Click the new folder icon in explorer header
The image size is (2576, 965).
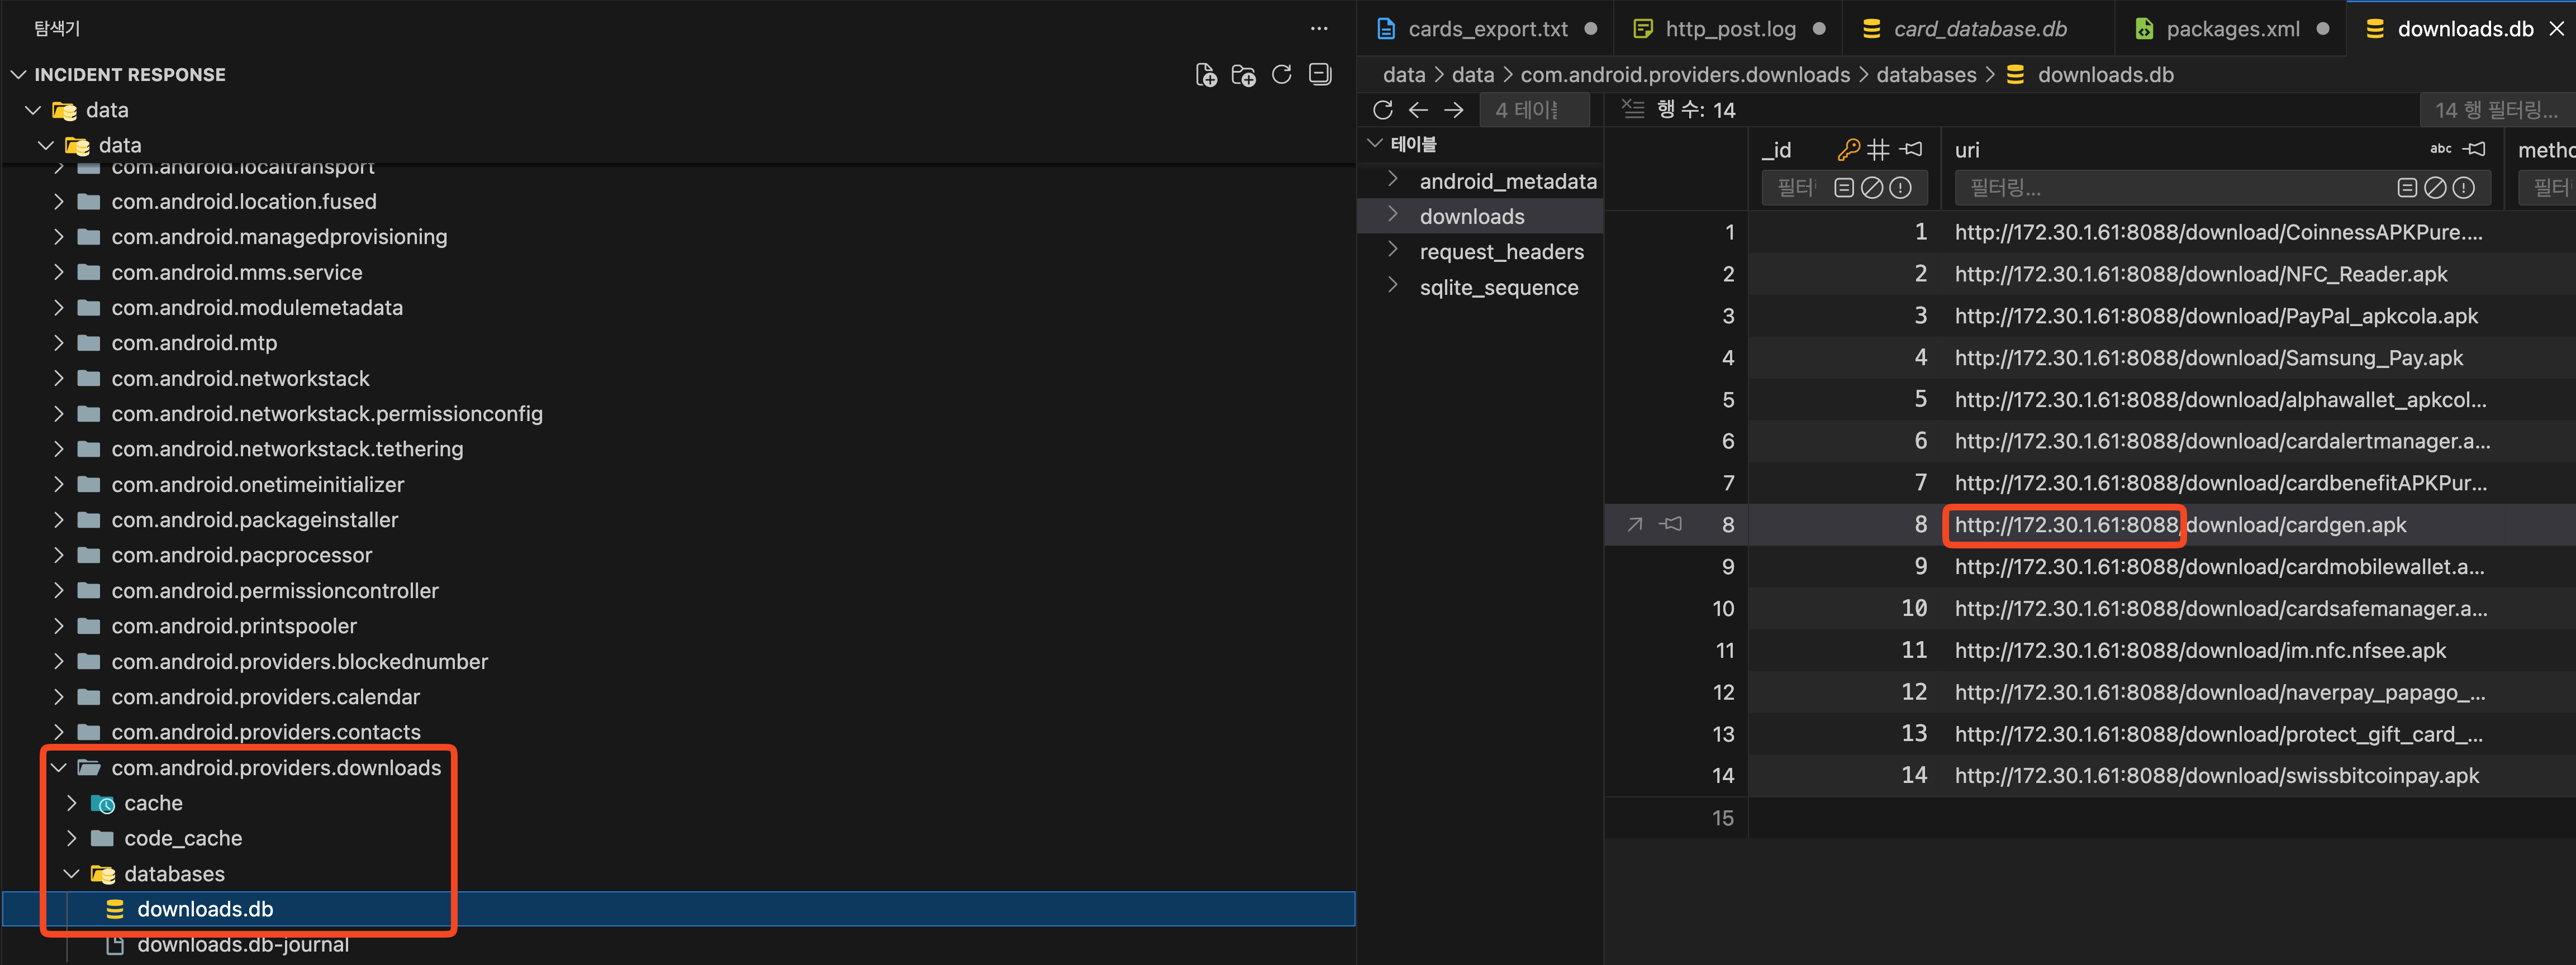coord(1243,75)
